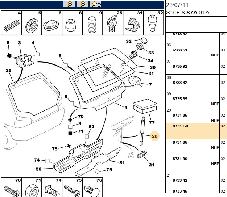
Task: Select the zoom-and-pan magnifier tool
Action: tap(95, 4)
